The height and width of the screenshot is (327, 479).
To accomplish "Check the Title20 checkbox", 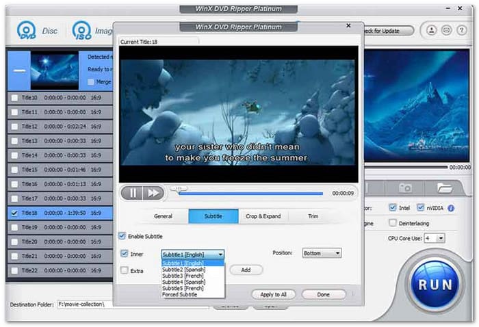I will tap(14, 241).
